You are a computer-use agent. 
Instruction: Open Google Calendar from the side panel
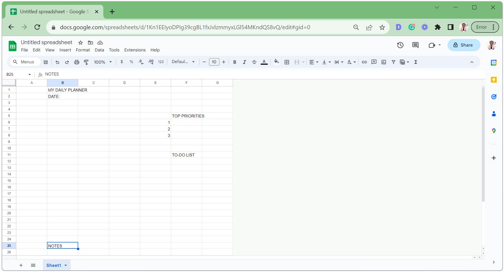[x=494, y=63]
